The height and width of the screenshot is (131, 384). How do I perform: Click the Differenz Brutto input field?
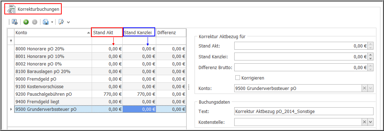point(301,67)
